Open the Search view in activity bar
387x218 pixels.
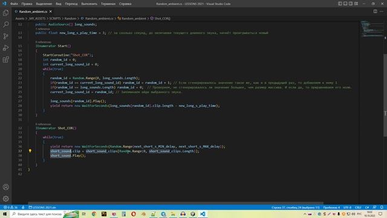pyautogui.click(x=5, y=24)
